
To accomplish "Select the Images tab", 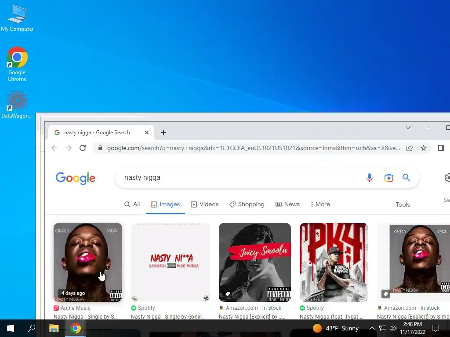I will point(165,204).
